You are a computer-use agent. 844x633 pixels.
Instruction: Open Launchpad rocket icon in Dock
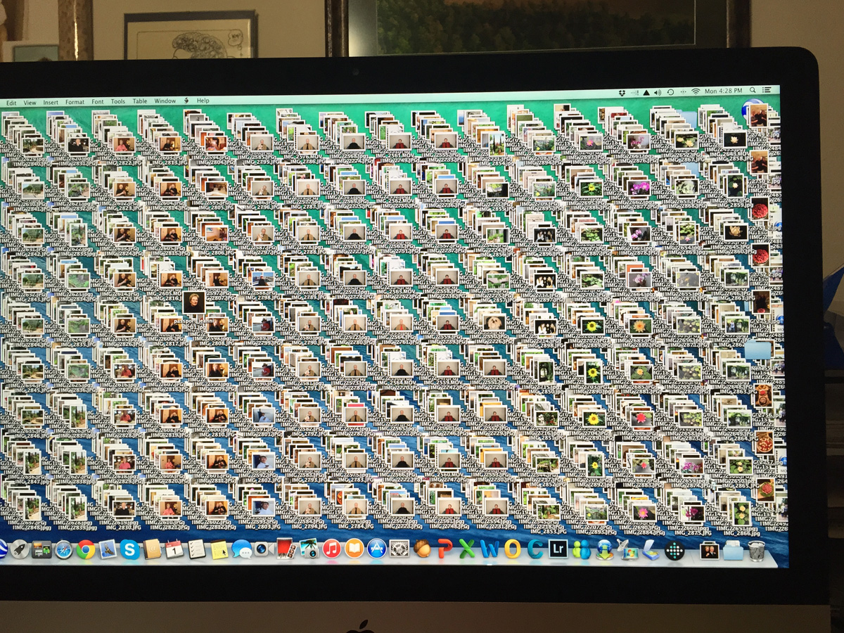click(20, 550)
